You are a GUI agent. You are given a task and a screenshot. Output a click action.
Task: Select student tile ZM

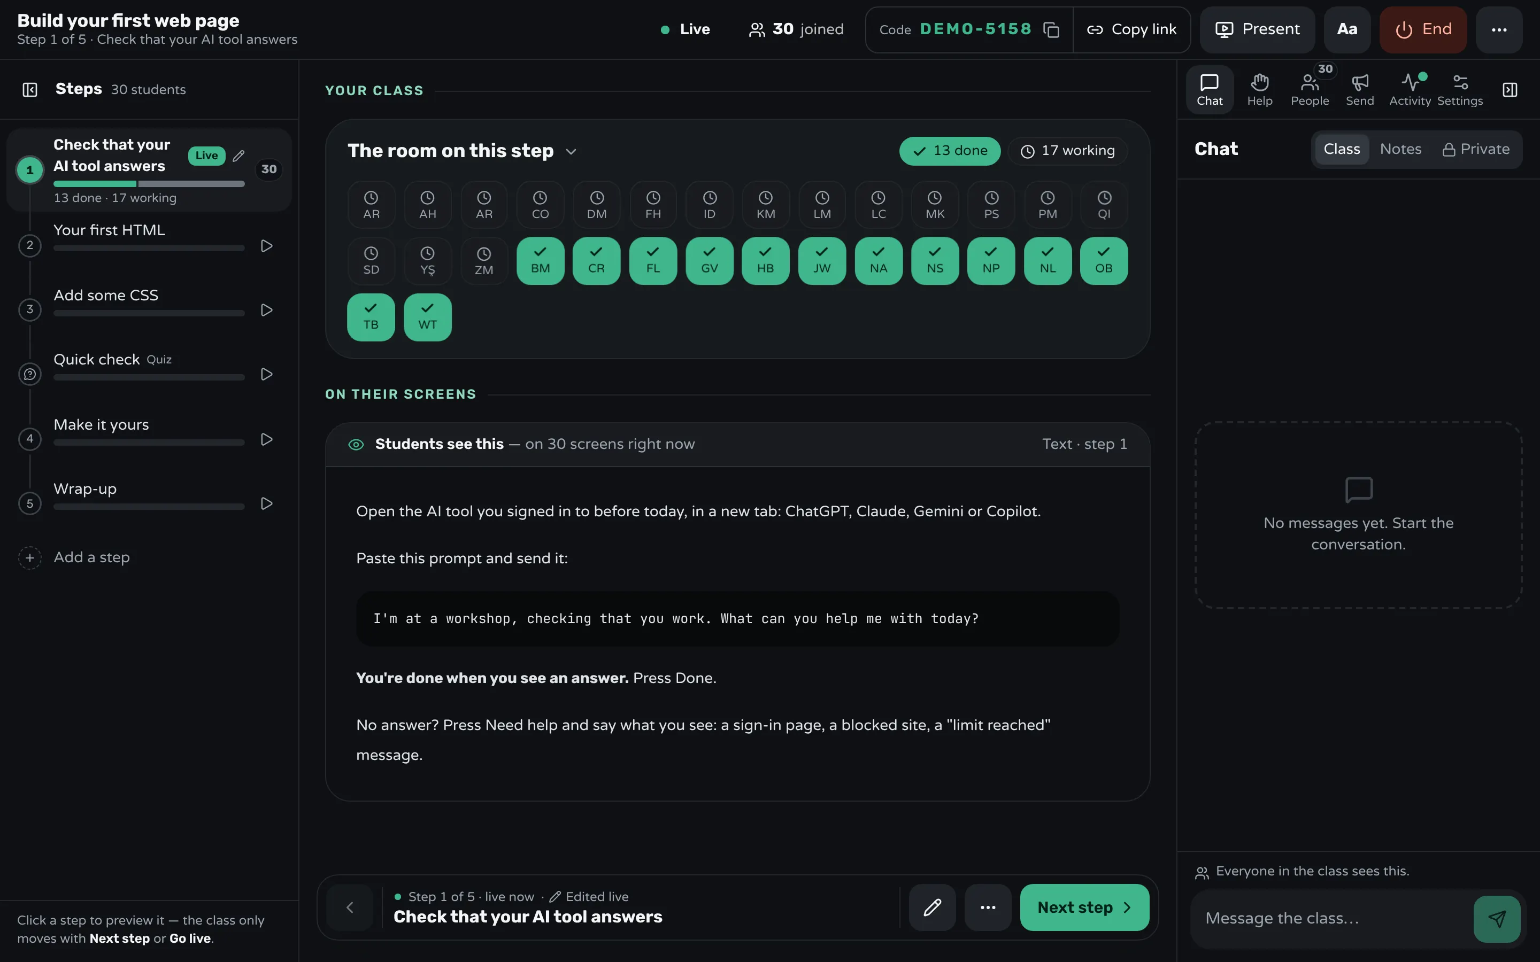click(483, 261)
